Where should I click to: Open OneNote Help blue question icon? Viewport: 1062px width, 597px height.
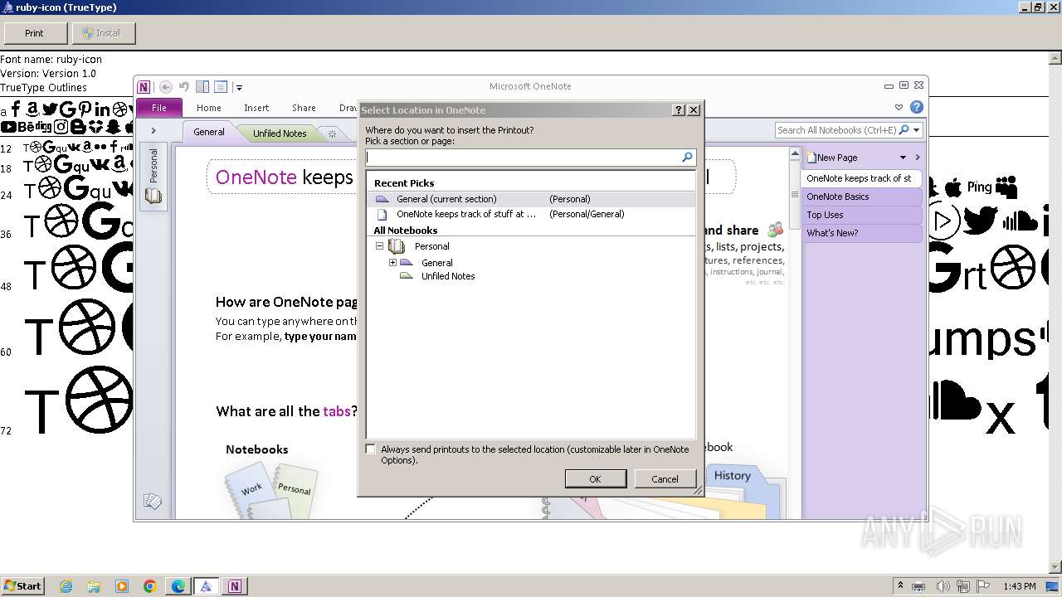[917, 107]
